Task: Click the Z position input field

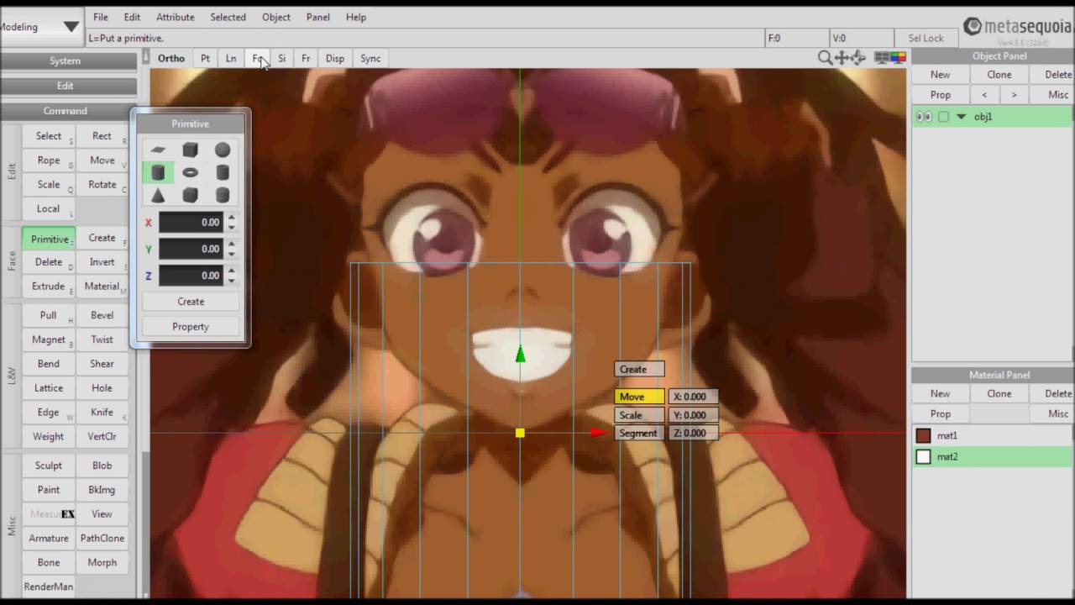Action: point(191,276)
